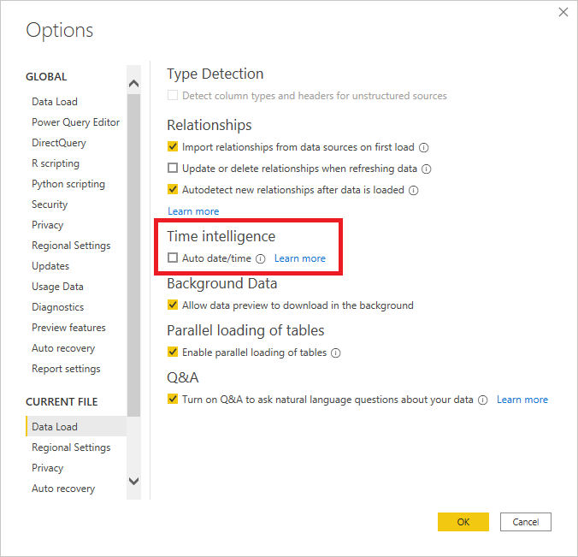Open Power Query Editor settings
Screen dimensions: 578x557
click(75, 122)
